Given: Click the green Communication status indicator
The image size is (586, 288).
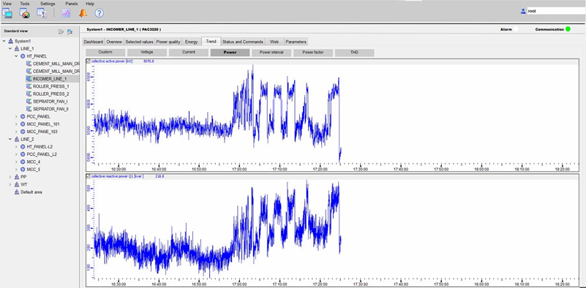Looking at the screenshot, I should click(568, 29).
